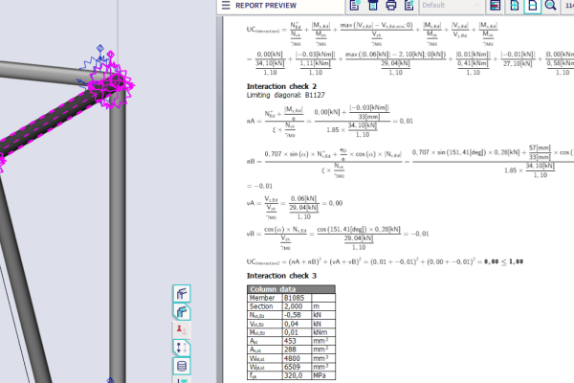The width and height of the screenshot is (574, 383).
Task: Click the top steel connection icon
Action: click(182, 294)
